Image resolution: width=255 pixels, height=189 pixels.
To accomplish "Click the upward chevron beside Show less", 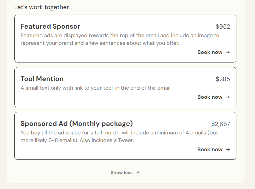I will [x=138, y=173].
